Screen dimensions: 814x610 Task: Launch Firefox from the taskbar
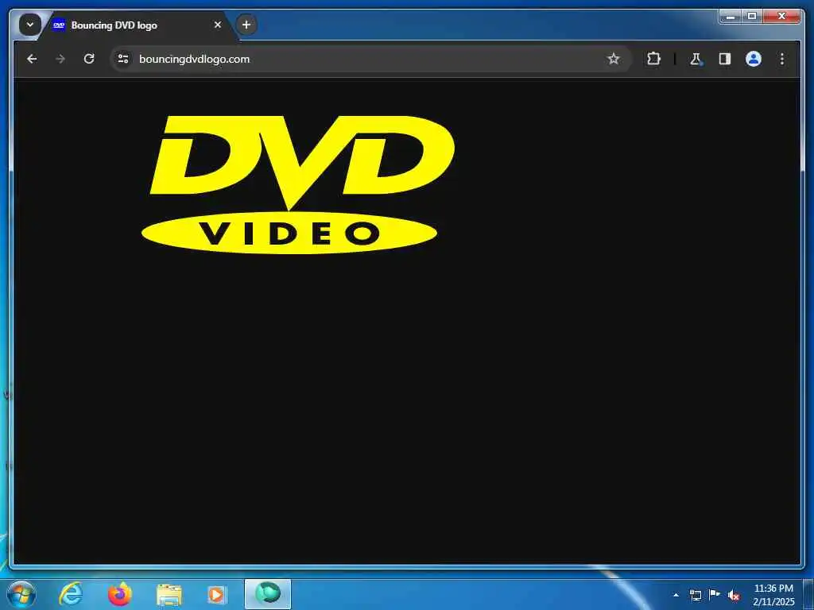(120, 594)
